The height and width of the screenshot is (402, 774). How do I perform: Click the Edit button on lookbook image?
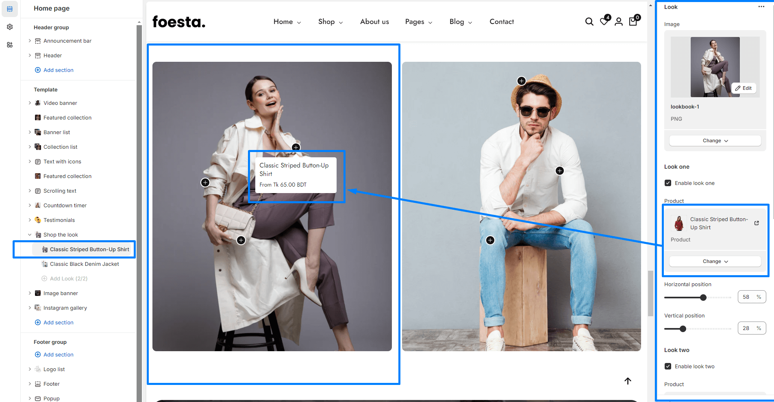tap(744, 88)
